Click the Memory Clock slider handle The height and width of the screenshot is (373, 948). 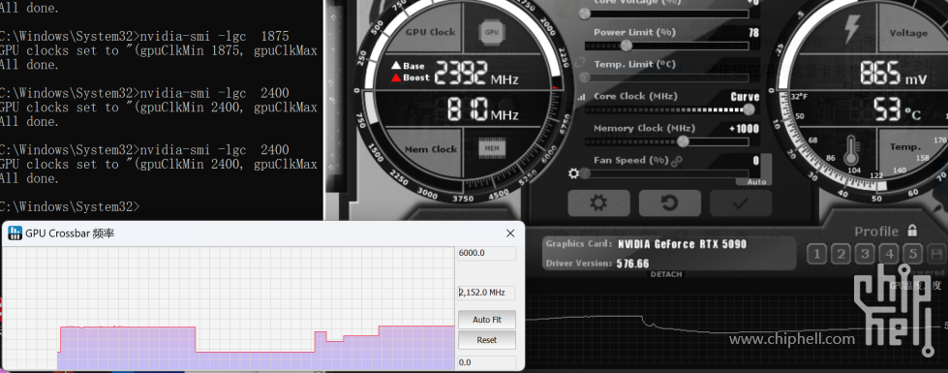(683, 141)
